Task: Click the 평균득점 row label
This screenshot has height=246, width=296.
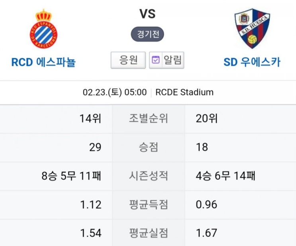Action: (148, 205)
